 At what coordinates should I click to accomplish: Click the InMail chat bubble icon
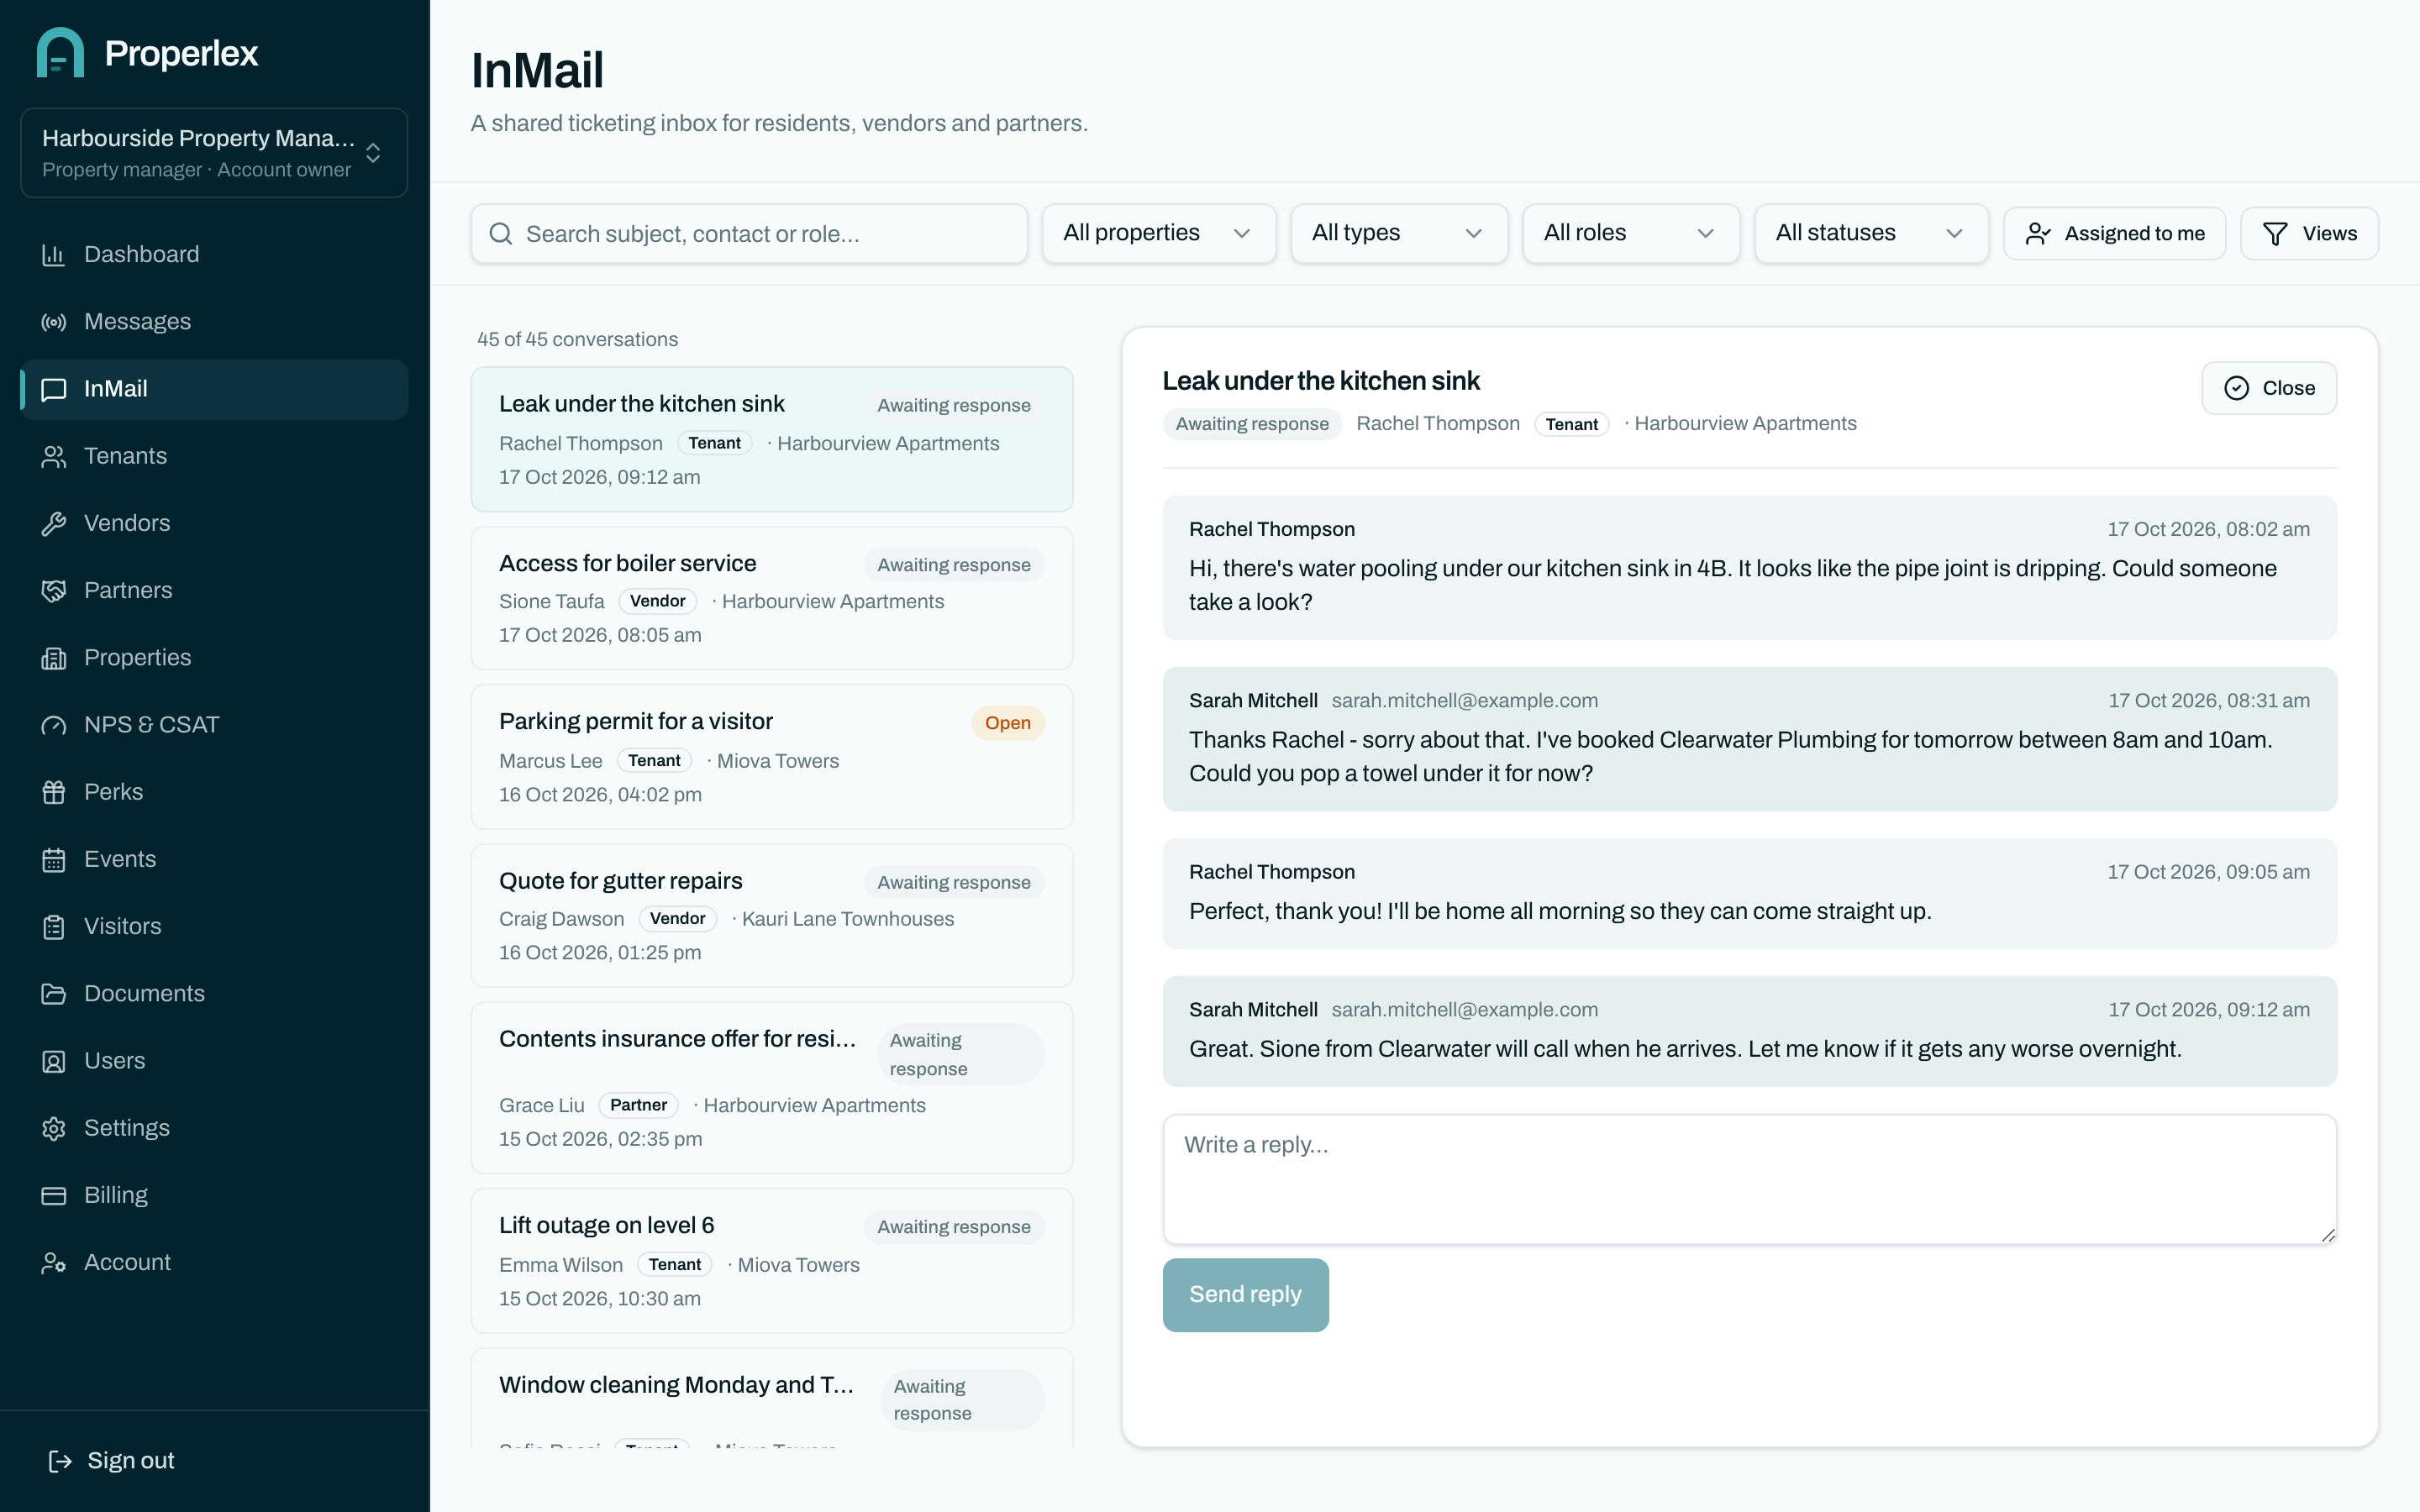(53, 389)
